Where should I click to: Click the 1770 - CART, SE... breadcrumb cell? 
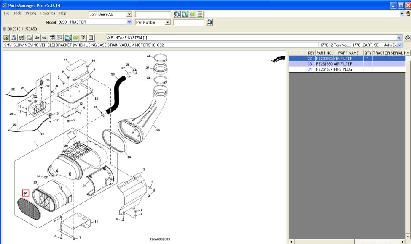click(x=367, y=45)
